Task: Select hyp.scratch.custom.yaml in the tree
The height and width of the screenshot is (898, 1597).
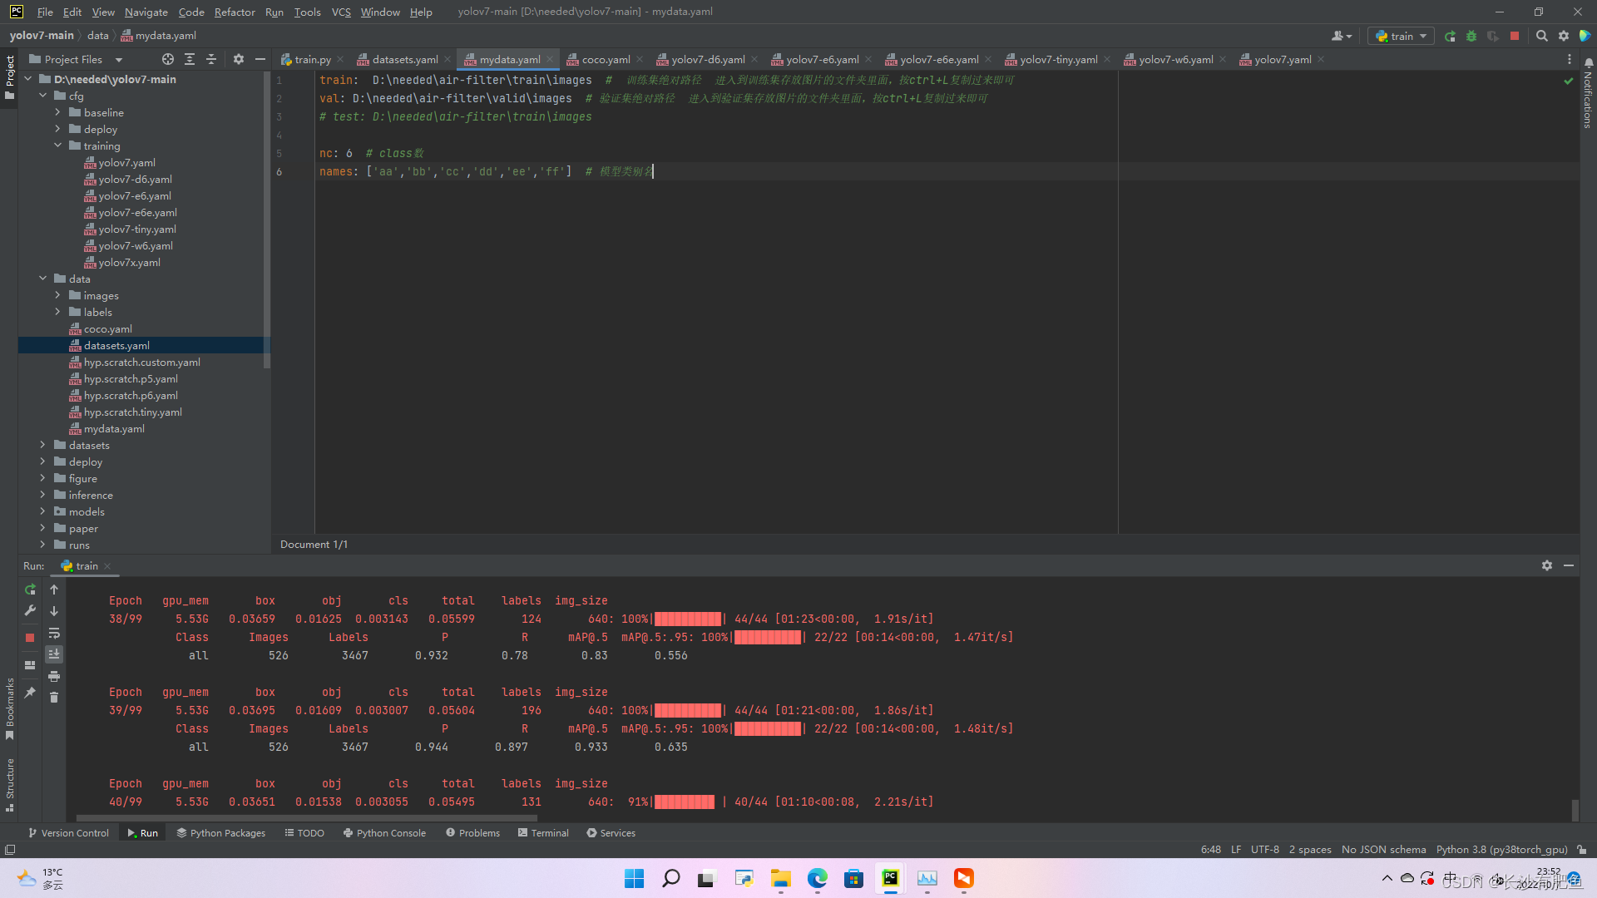Action: (x=141, y=362)
